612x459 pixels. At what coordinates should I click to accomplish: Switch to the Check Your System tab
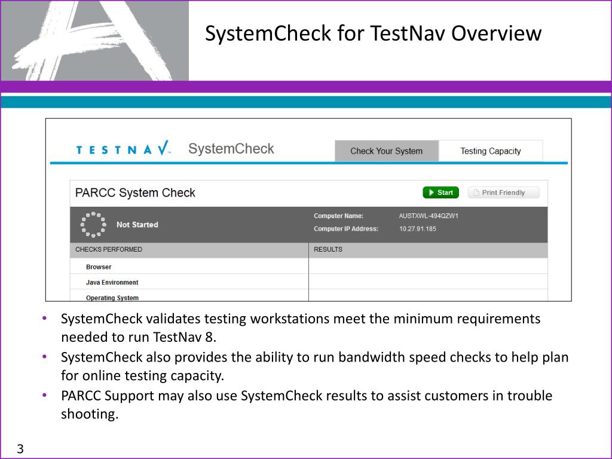coord(387,151)
